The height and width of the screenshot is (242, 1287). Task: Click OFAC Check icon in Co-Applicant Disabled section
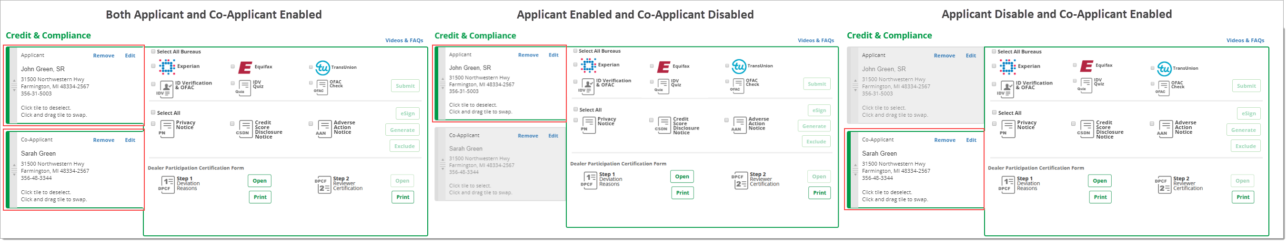(738, 85)
